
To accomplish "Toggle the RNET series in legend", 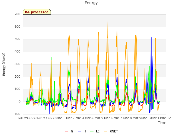I will pos(111,131).
